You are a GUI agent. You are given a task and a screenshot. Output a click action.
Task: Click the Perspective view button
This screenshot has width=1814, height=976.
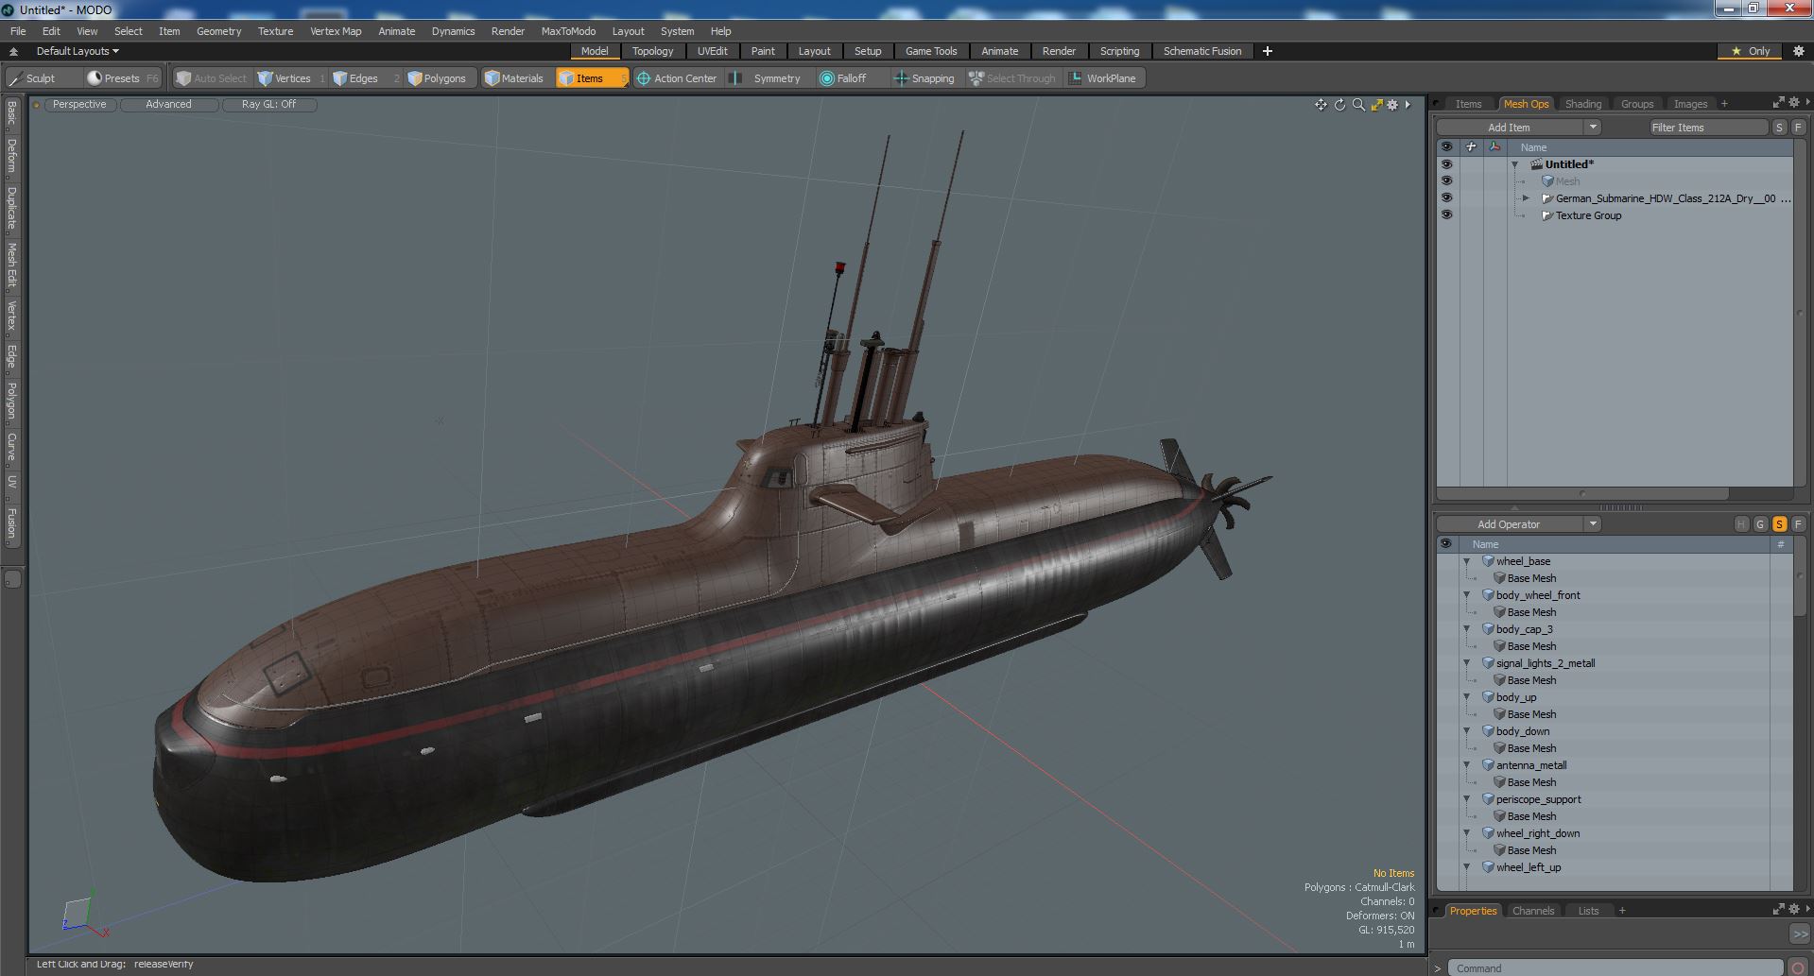79,105
